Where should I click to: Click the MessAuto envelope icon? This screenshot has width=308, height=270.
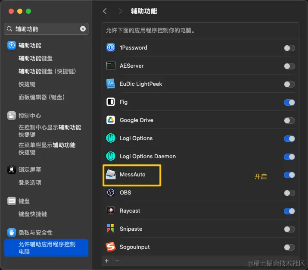(x=111, y=174)
